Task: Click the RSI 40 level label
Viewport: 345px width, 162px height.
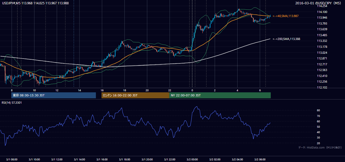Action: point(318,132)
